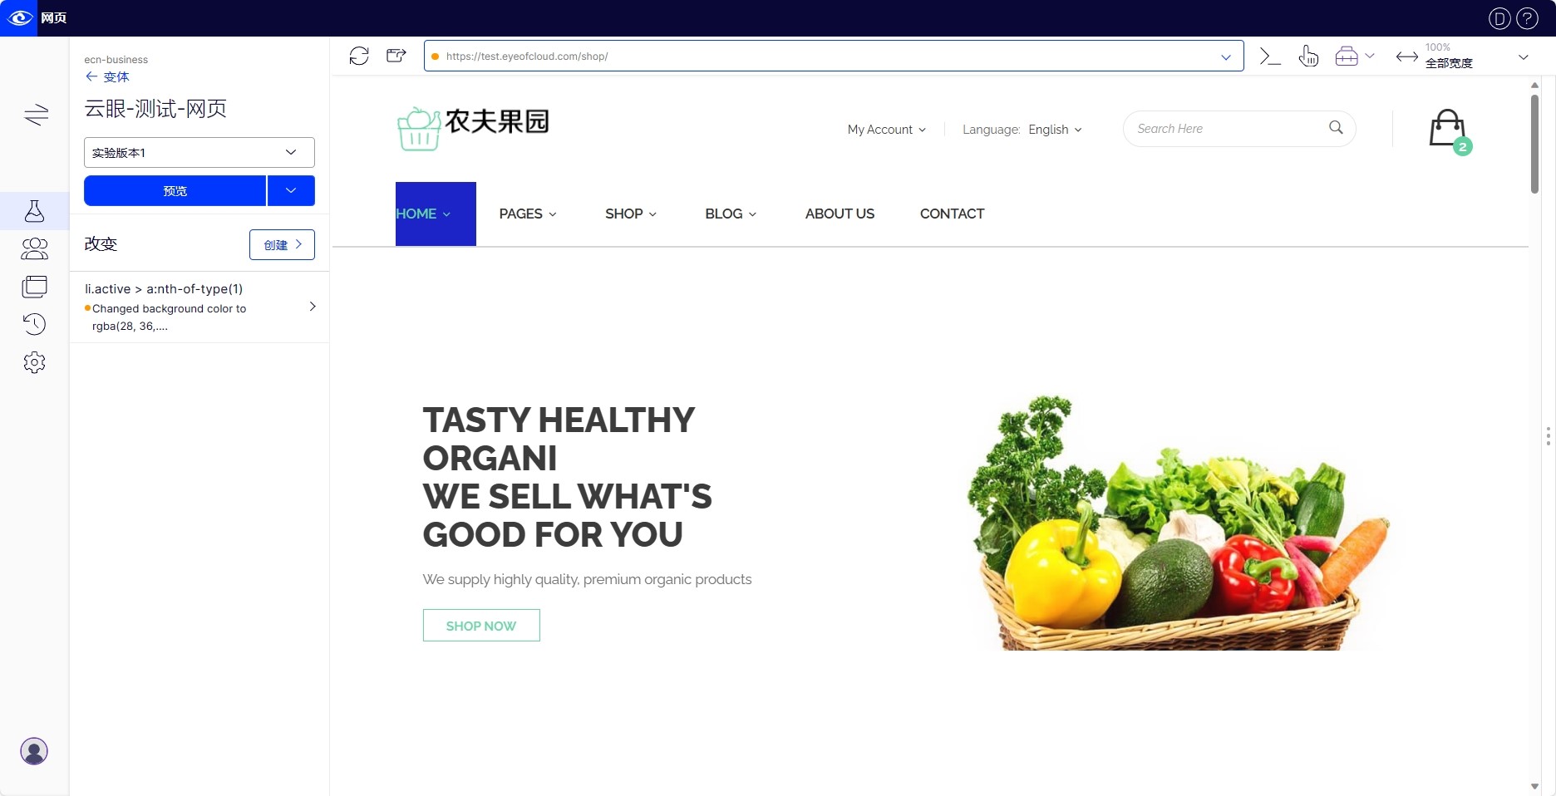
Task: Open the pages window sidebar icon
Action: 34,287
